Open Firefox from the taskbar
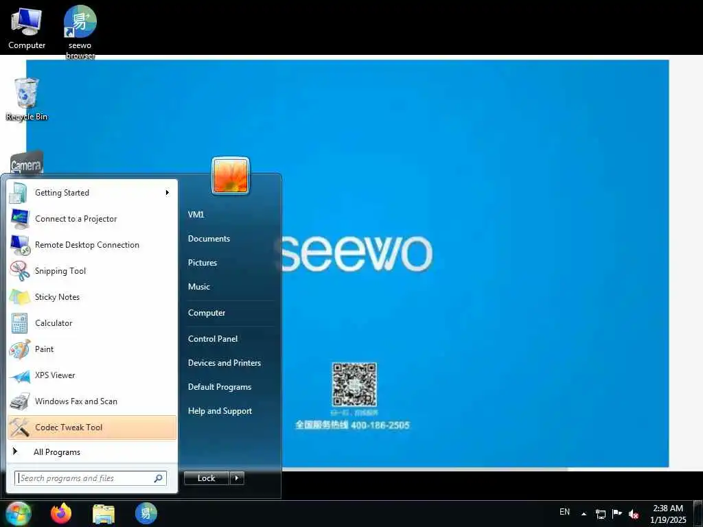The height and width of the screenshot is (527, 703). pyautogui.click(x=61, y=513)
